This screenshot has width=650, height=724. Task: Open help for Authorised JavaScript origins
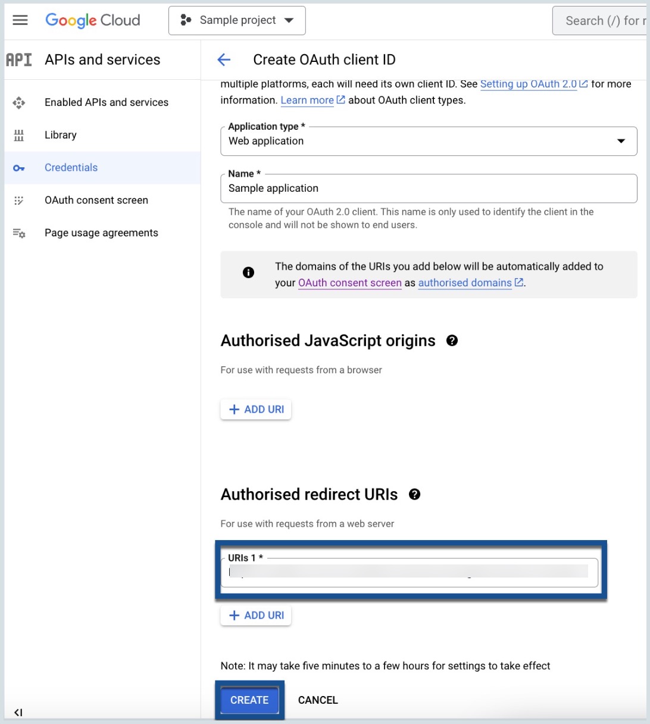(452, 341)
